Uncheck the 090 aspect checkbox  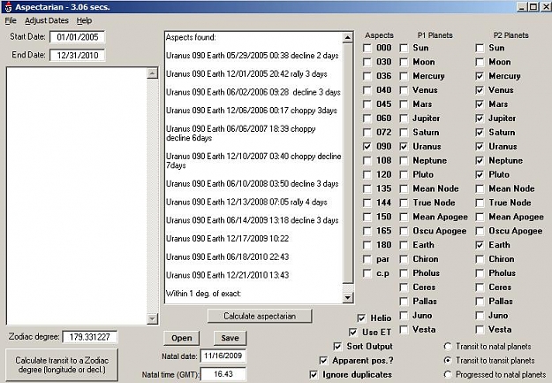[367, 146]
